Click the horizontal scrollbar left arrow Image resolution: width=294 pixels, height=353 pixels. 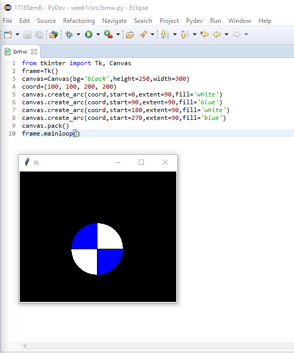tap(25, 346)
